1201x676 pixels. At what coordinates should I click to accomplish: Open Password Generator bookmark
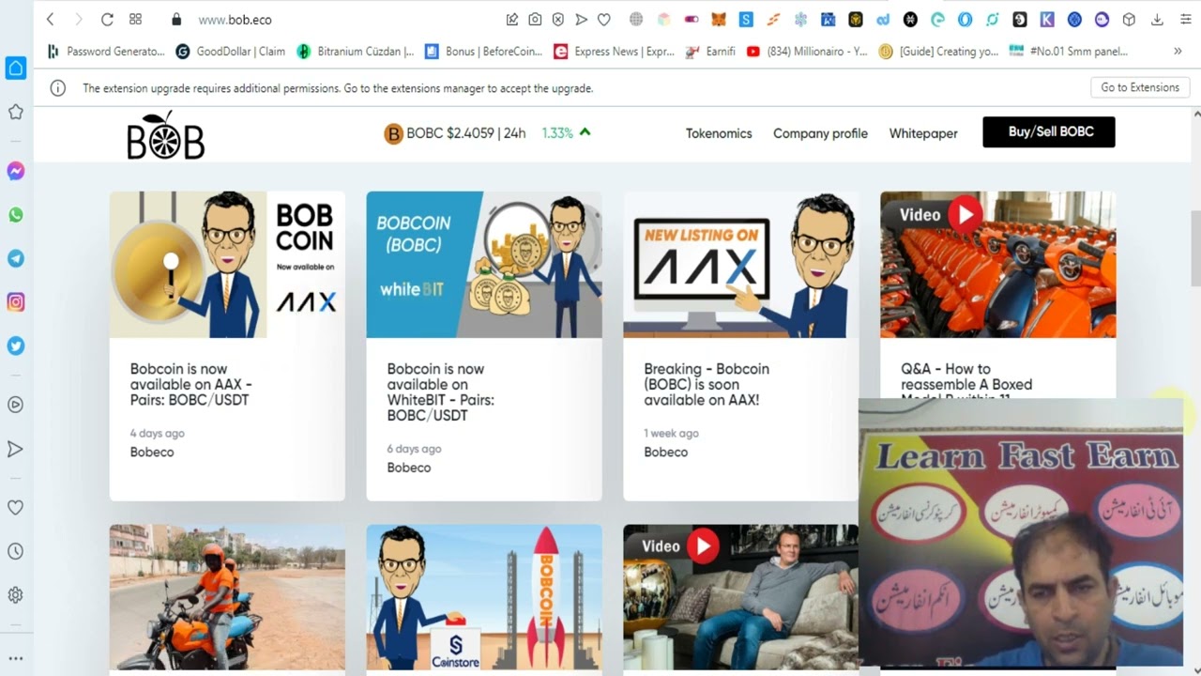click(106, 52)
